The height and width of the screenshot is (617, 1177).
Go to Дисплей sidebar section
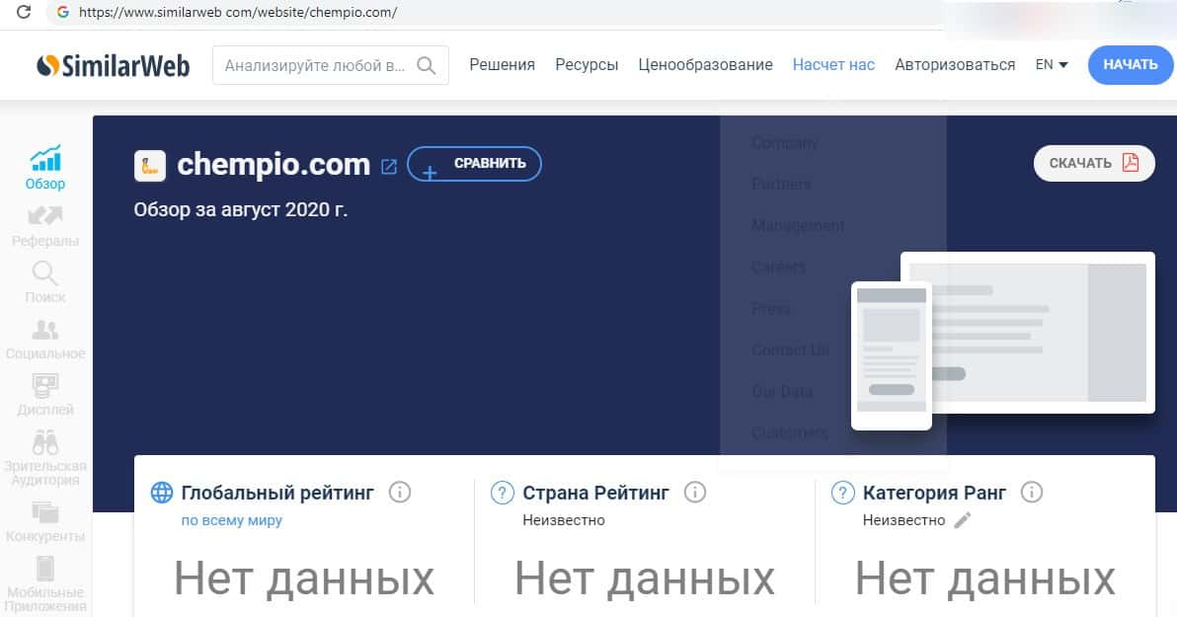(x=45, y=396)
